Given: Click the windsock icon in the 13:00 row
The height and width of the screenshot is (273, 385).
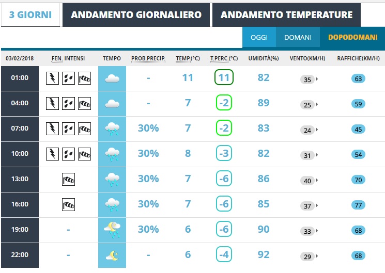Looking at the screenshot, I should [x=68, y=179].
